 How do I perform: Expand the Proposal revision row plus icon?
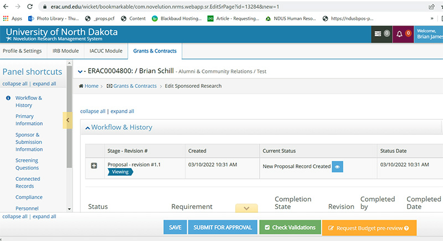[x=94, y=166]
